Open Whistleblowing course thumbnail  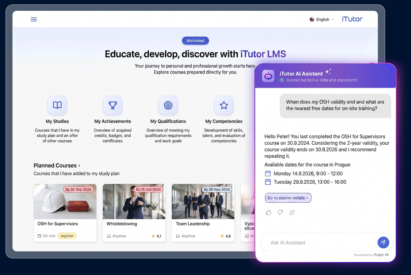tap(134, 202)
